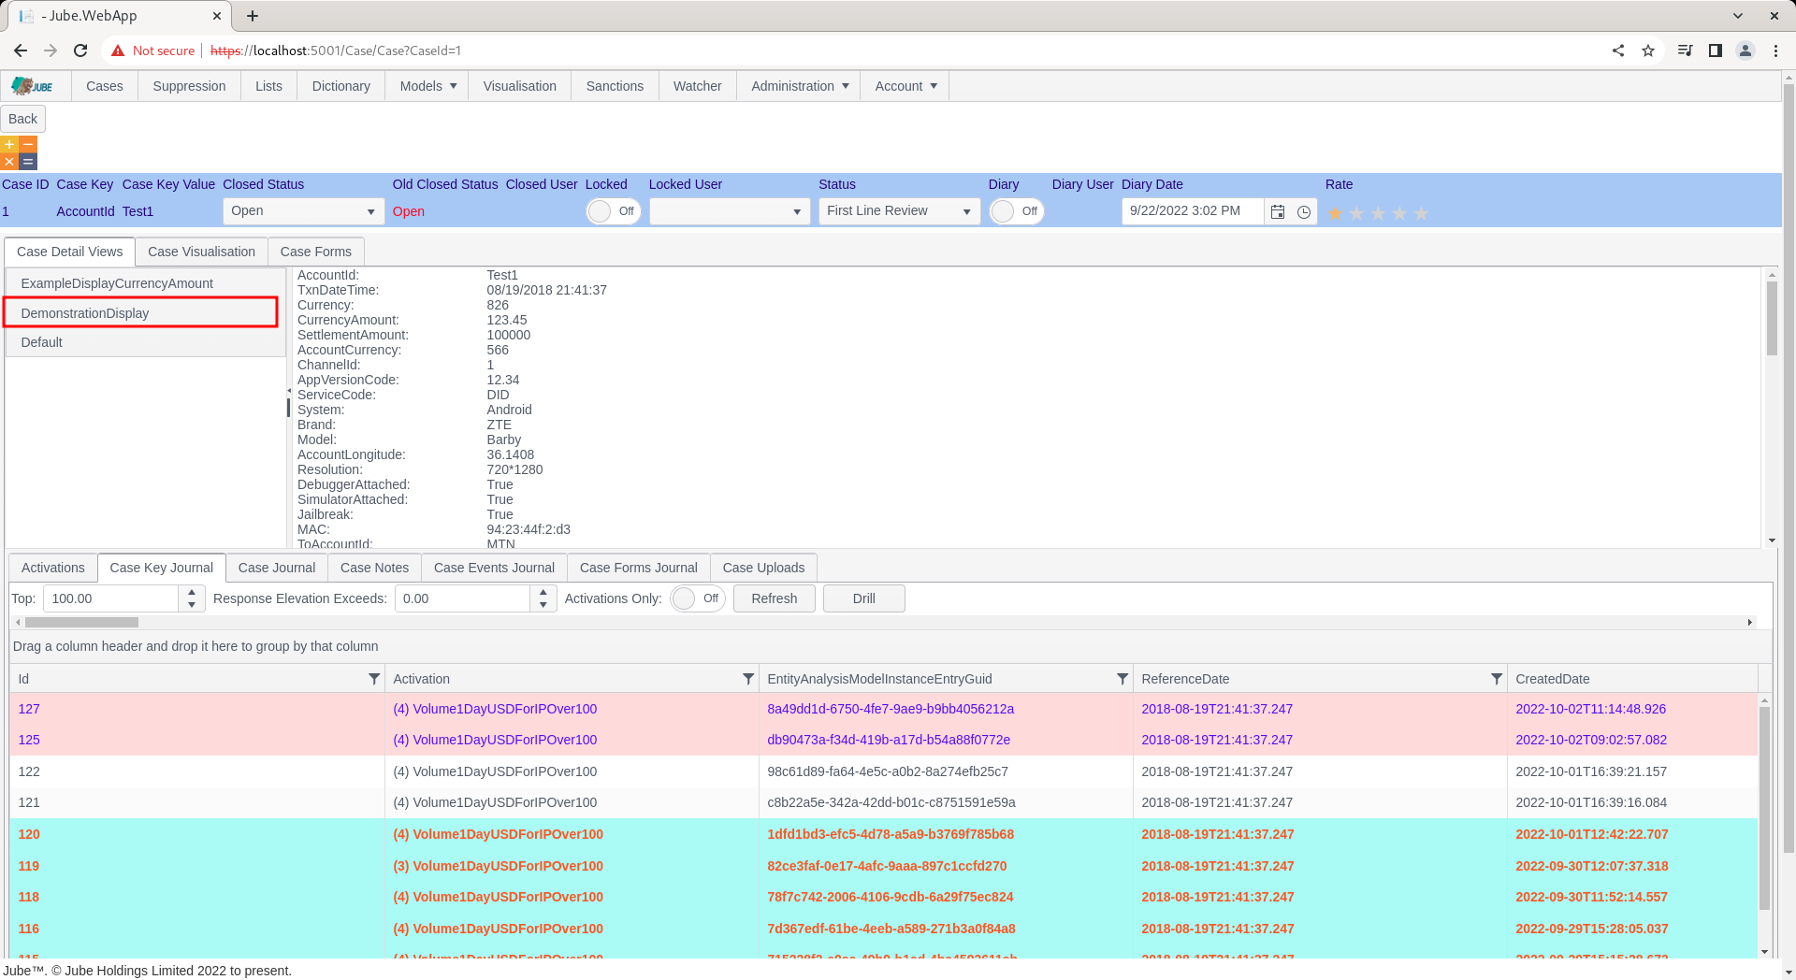This screenshot has height=980, width=1796.
Task: Open Chrome three-dot menu
Action: tap(1775, 50)
